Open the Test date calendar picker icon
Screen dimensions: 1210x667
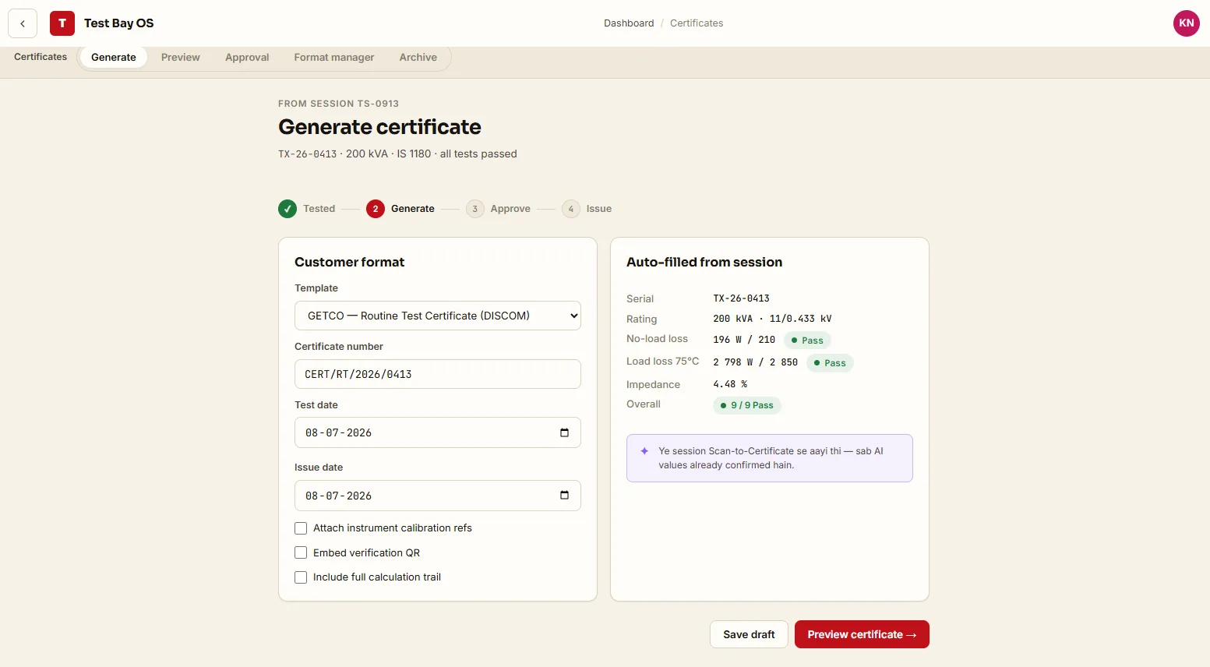[564, 432]
